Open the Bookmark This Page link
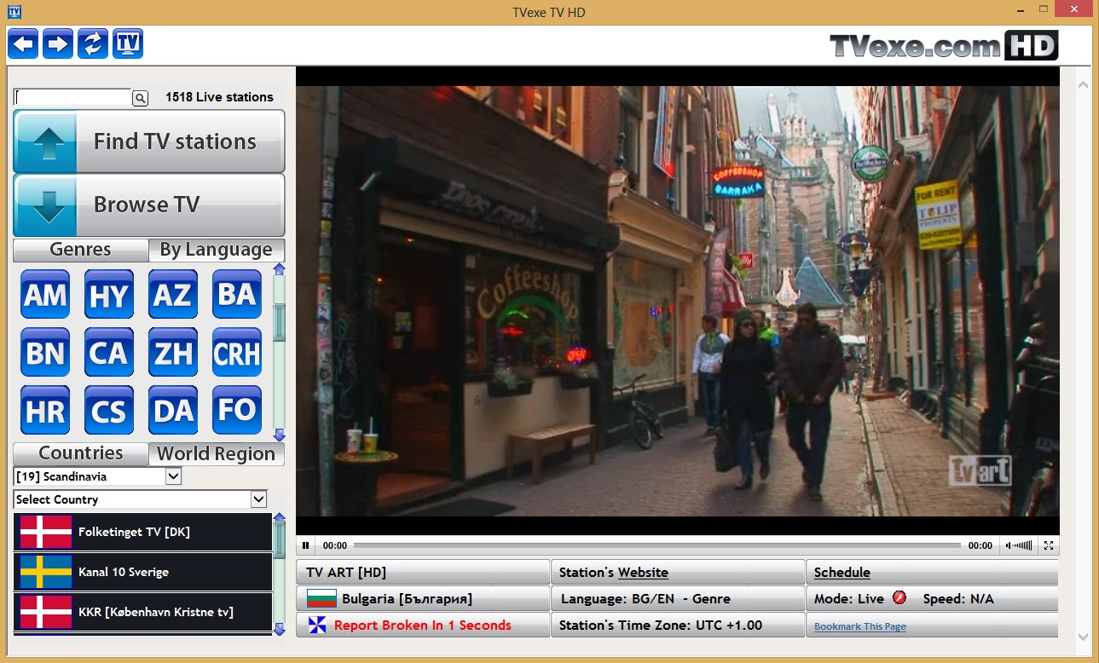The width and height of the screenshot is (1099, 663). 859,626
